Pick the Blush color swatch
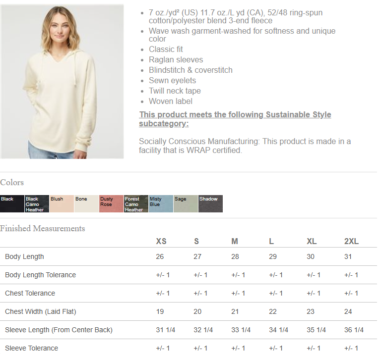Image resolution: width=382 pixels, height=354 pixels. click(62, 203)
